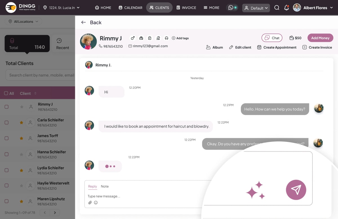This screenshot has width=338, height=219.
Task: Select the Recent clients card
Action: pos(63,44)
